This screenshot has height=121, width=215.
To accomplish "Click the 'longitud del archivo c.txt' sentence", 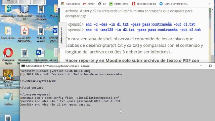I will pyautogui.click(x=118, y=52).
